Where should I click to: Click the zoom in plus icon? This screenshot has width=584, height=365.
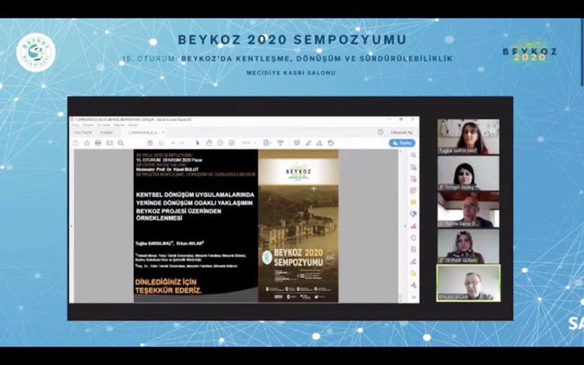232,142
